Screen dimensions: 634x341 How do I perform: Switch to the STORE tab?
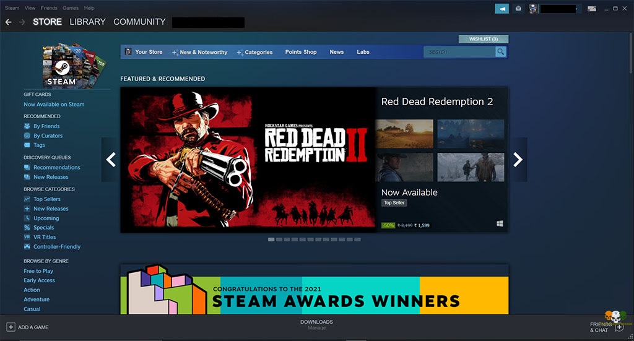click(x=47, y=22)
